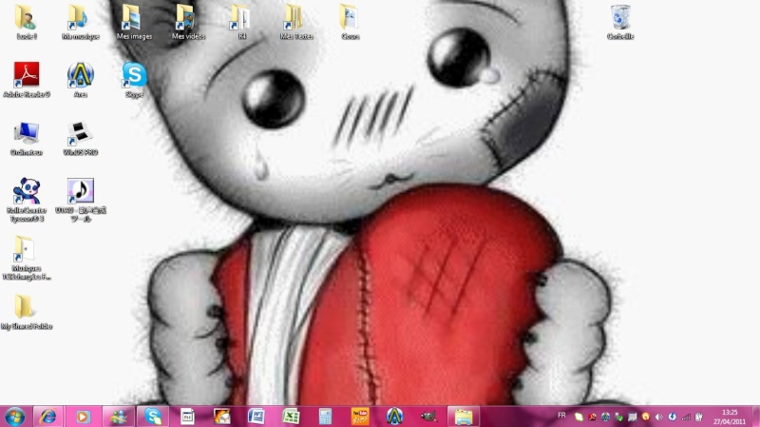The height and width of the screenshot is (427, 760).
Task: Launch Microsoft Excel from the taskbar
Action: pos(291,417)
